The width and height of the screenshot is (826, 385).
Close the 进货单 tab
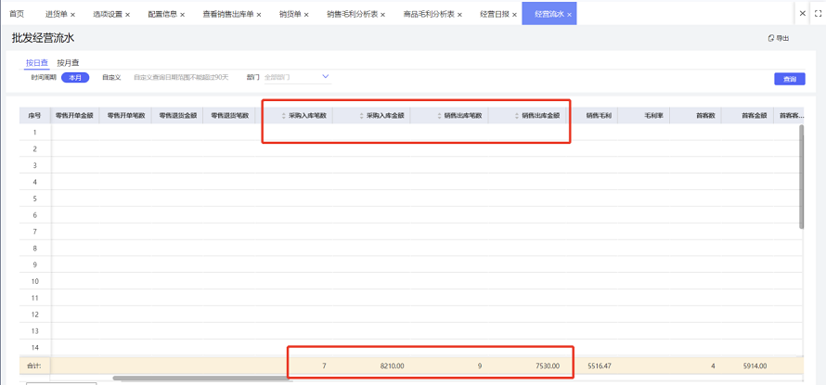click(x=72, y=15)
